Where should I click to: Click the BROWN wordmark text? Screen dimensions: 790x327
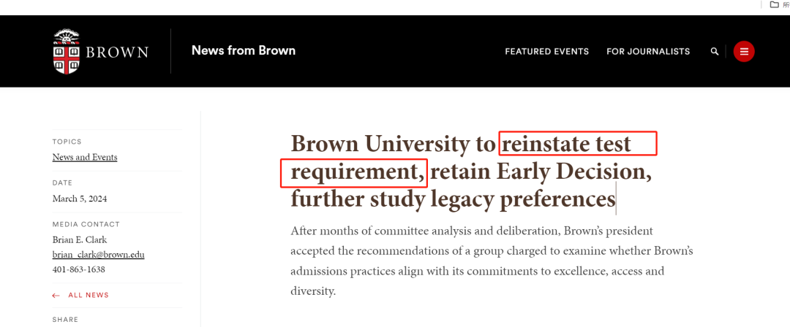pyautogui.click(x=117, y=53)
